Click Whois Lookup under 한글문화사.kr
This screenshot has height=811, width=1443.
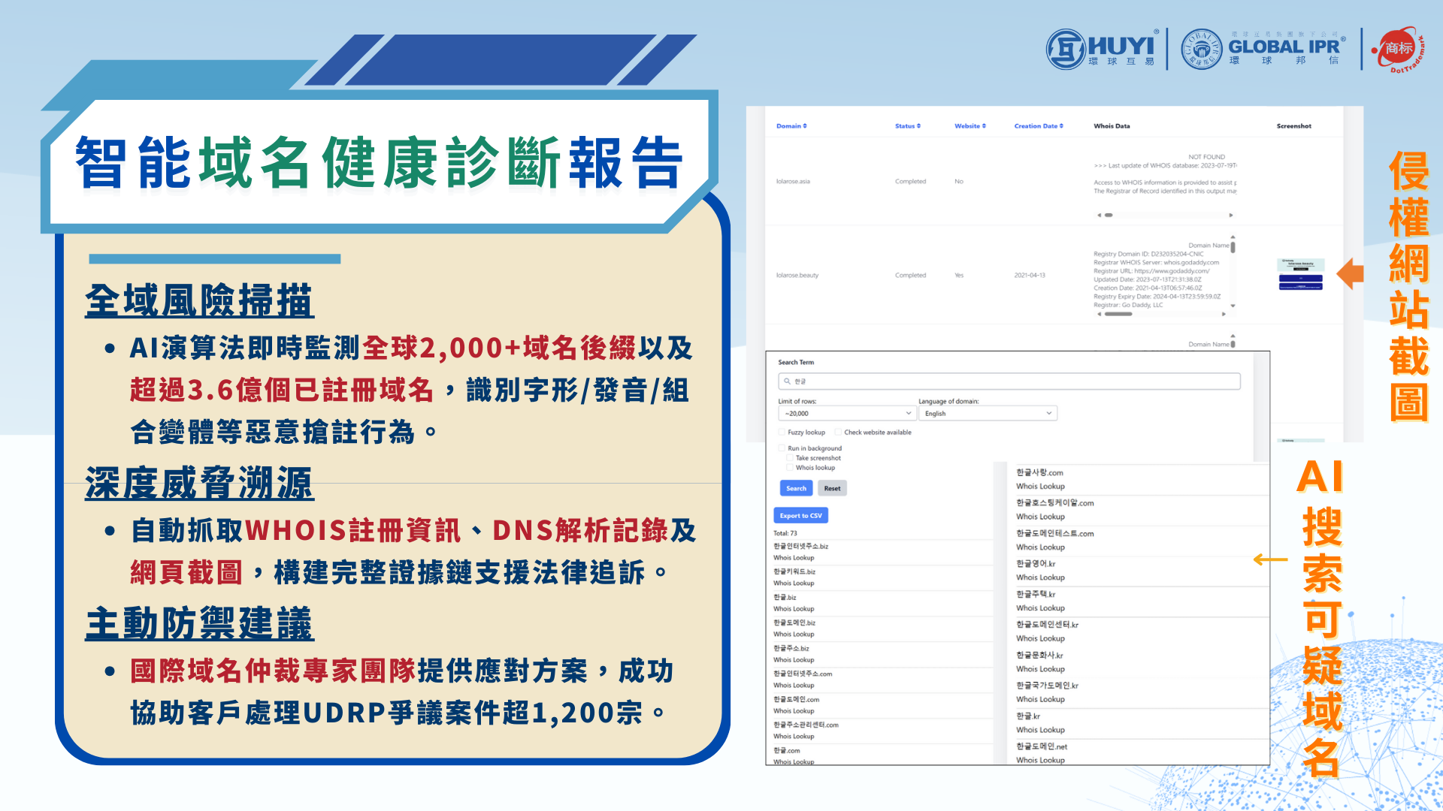coord(1040,669)
